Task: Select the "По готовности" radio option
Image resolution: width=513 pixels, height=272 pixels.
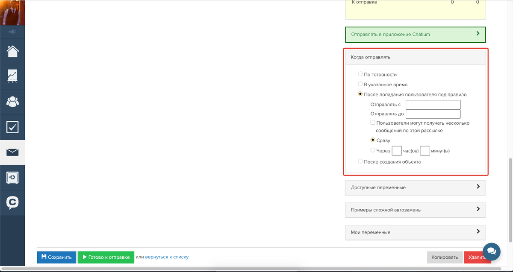Action: point(360,74)
